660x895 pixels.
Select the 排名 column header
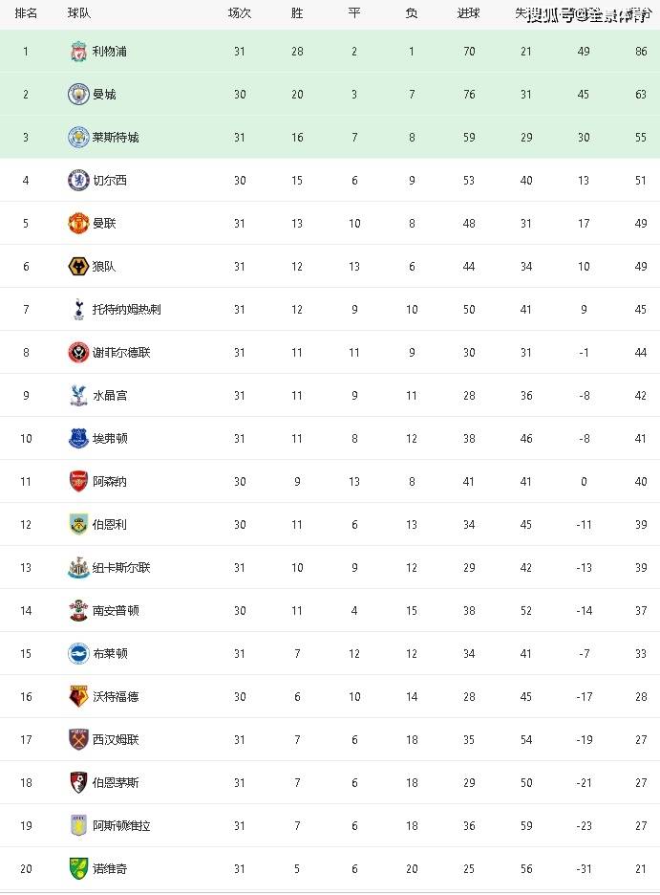pos(26,13)
